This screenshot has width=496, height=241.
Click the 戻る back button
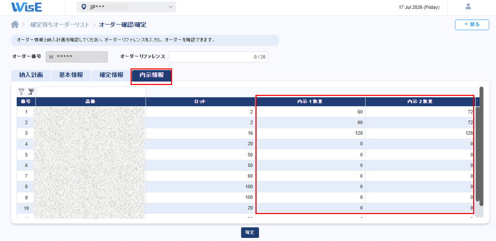(x=472, y=25)
